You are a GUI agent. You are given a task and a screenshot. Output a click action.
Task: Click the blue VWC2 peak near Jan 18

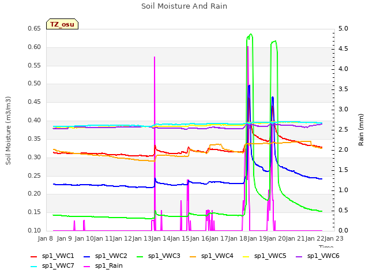249,86
